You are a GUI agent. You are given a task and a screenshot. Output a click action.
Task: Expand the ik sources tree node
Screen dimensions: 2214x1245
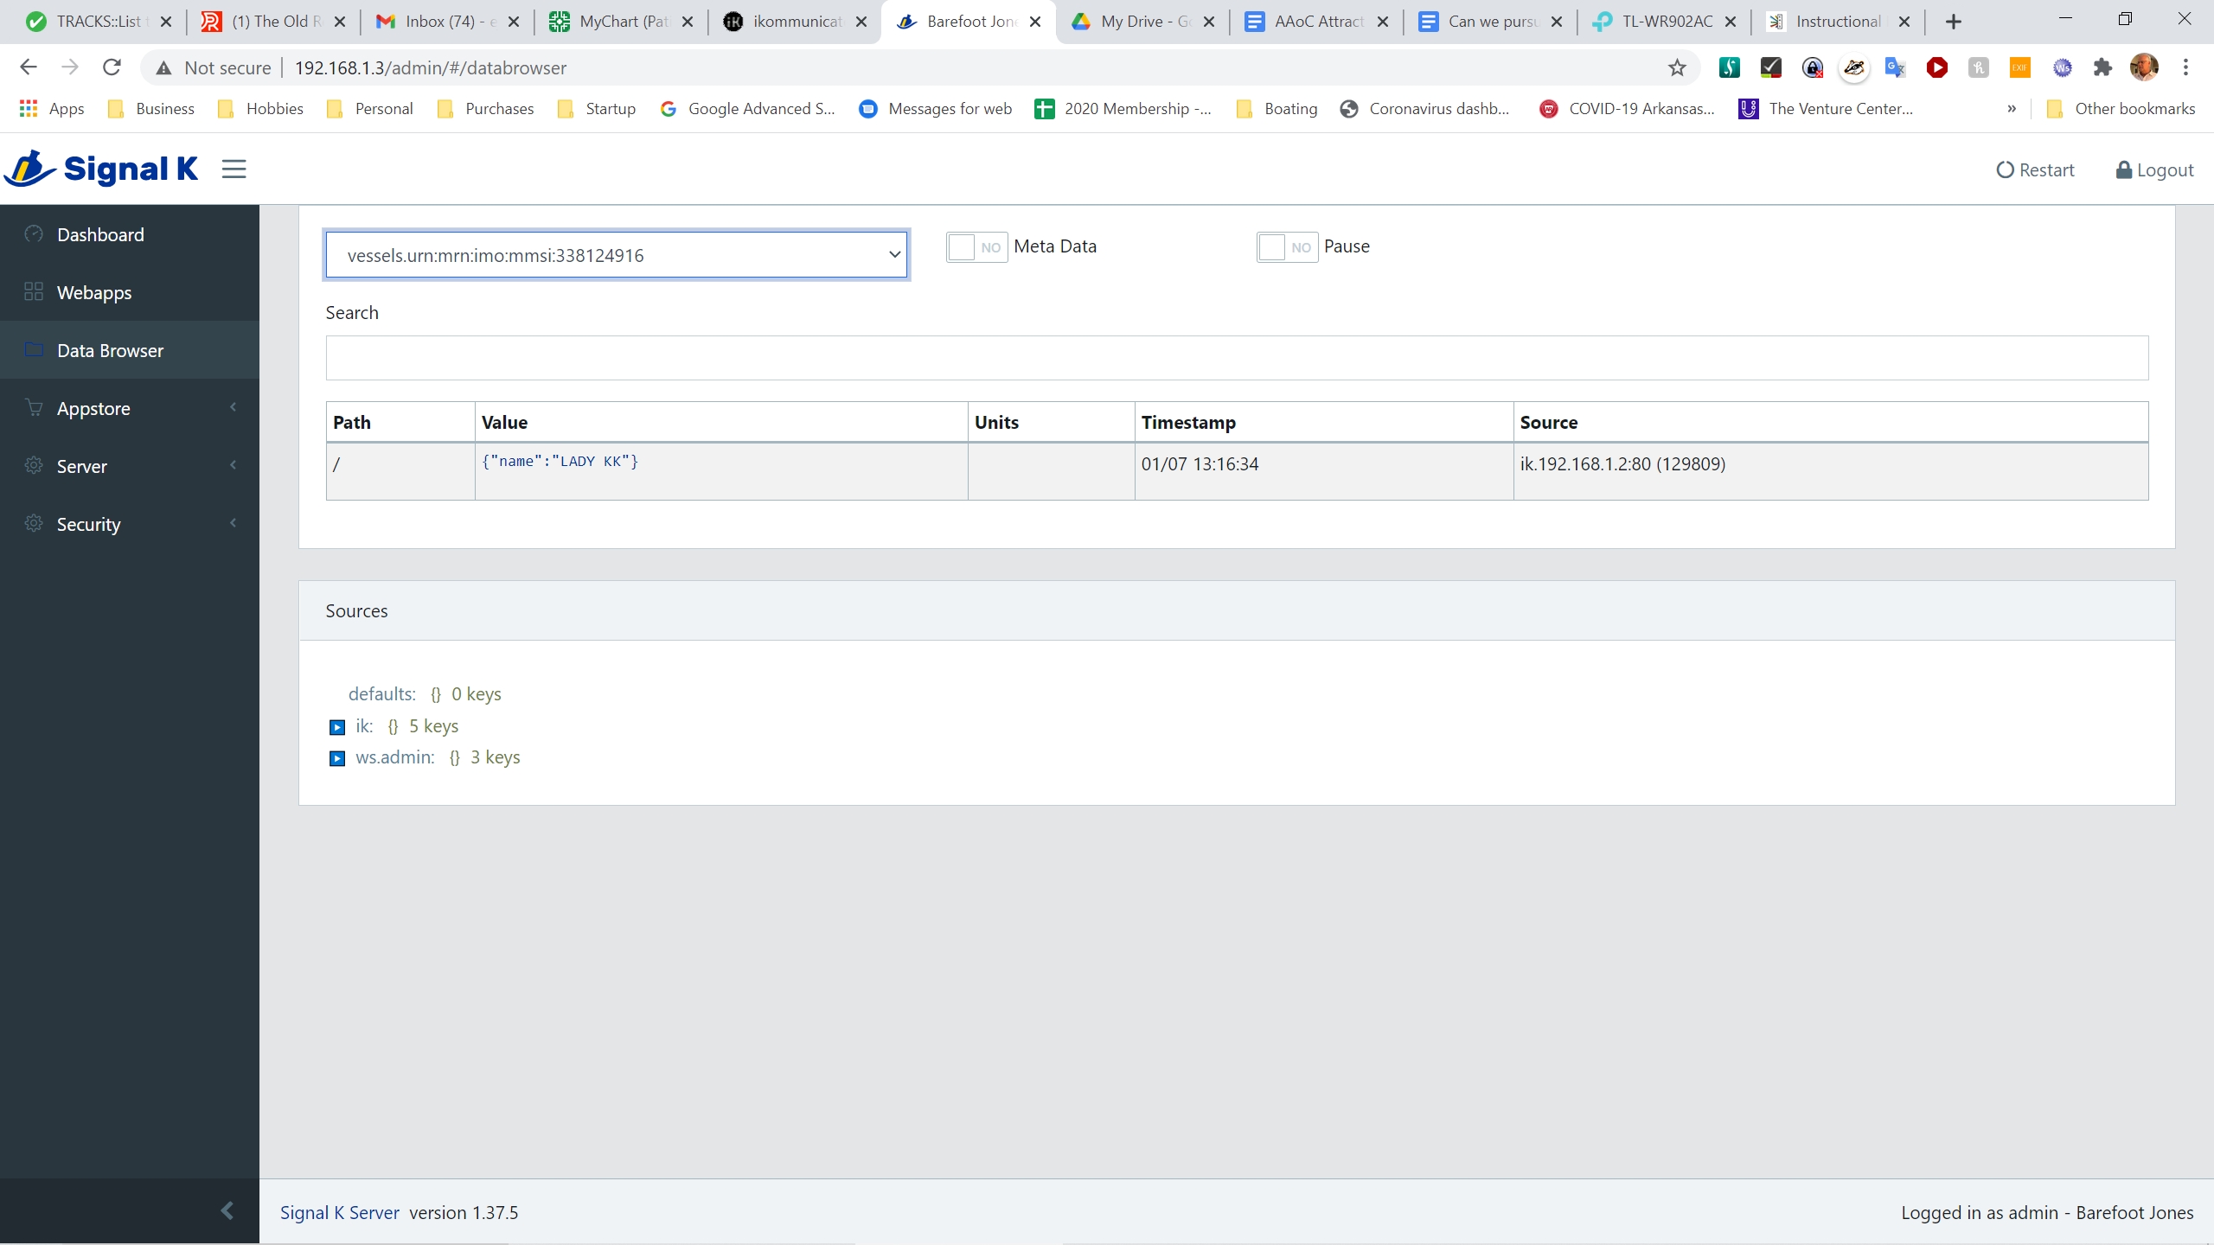[x=337, y=726]
